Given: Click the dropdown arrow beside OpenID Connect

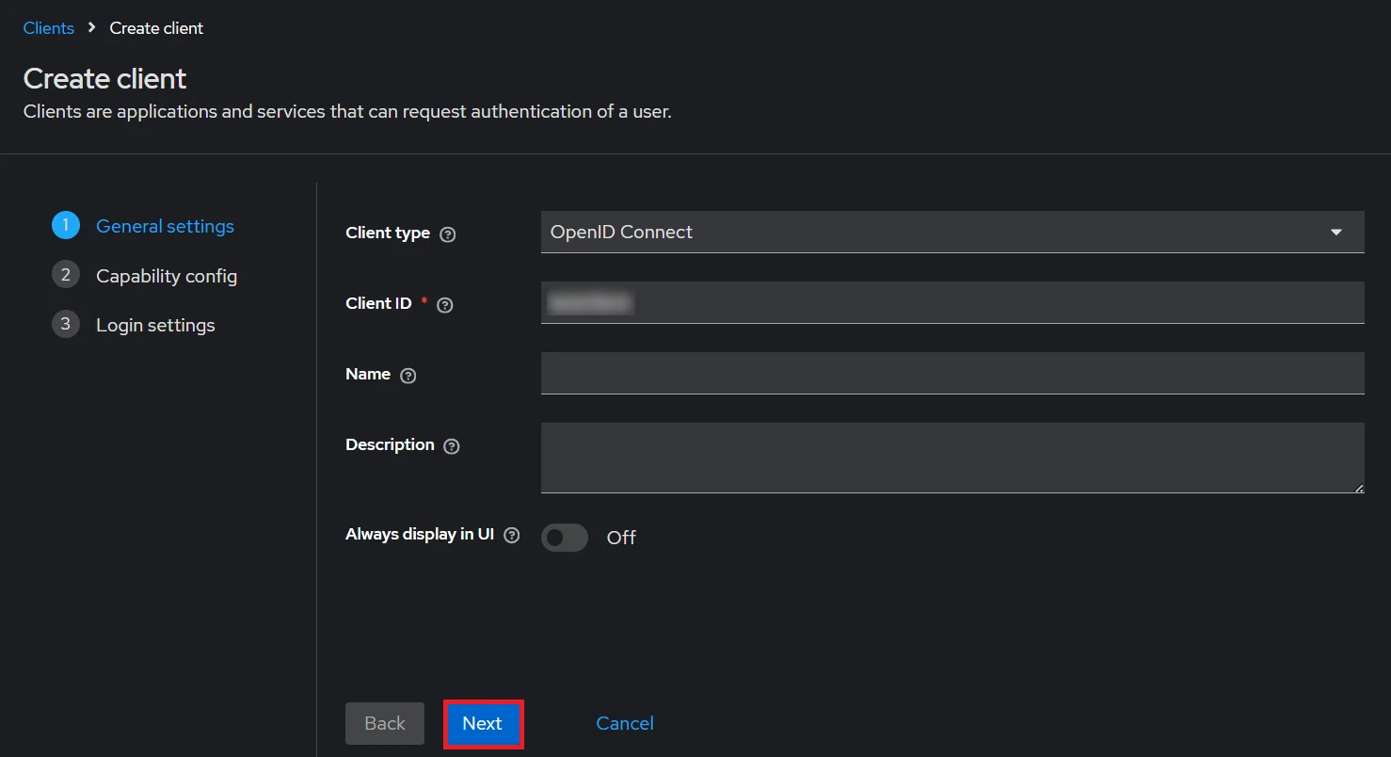Looking at the screenshot, I should coord(1336,233).
